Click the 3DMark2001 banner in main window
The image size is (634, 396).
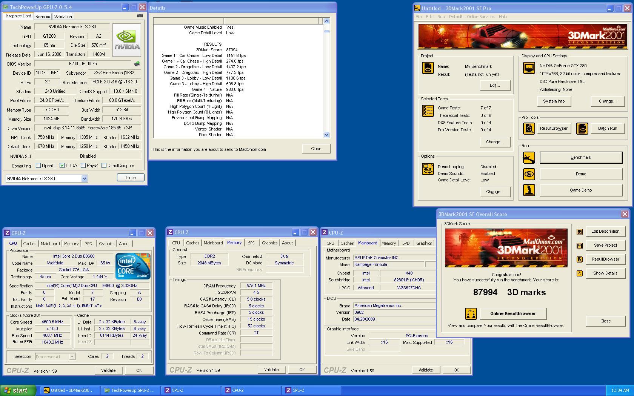[x=523, y=36]
